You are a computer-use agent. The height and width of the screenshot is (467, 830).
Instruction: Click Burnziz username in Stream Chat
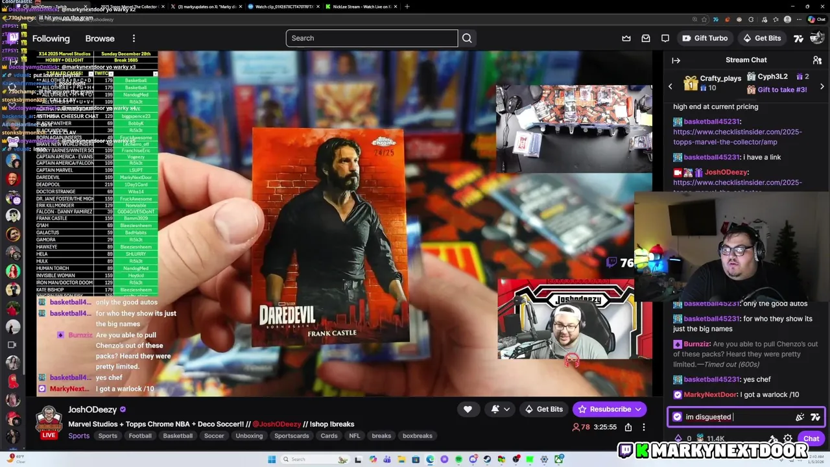pyautogui.click(x=697, y=344)
